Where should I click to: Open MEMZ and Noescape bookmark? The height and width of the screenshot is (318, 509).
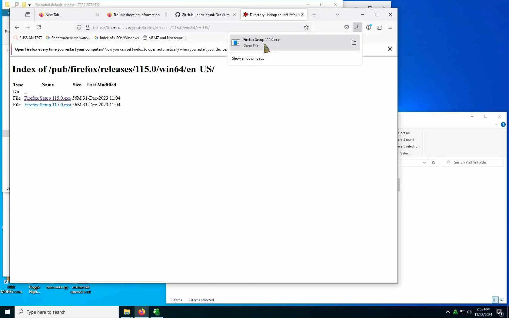(165, 38)
